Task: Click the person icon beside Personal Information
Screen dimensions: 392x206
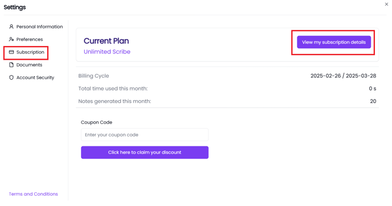Action: 11,27
